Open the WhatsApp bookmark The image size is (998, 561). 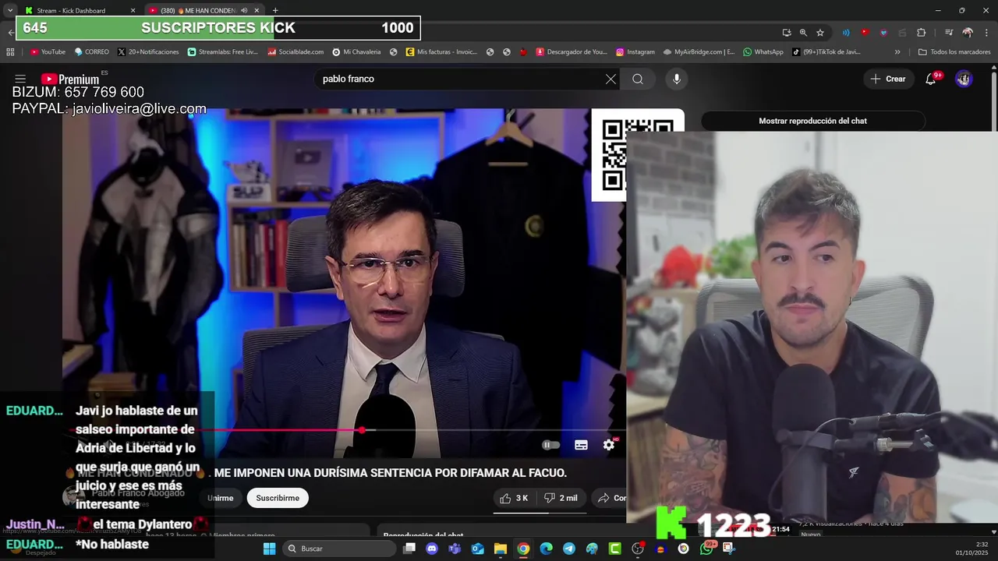763,51
